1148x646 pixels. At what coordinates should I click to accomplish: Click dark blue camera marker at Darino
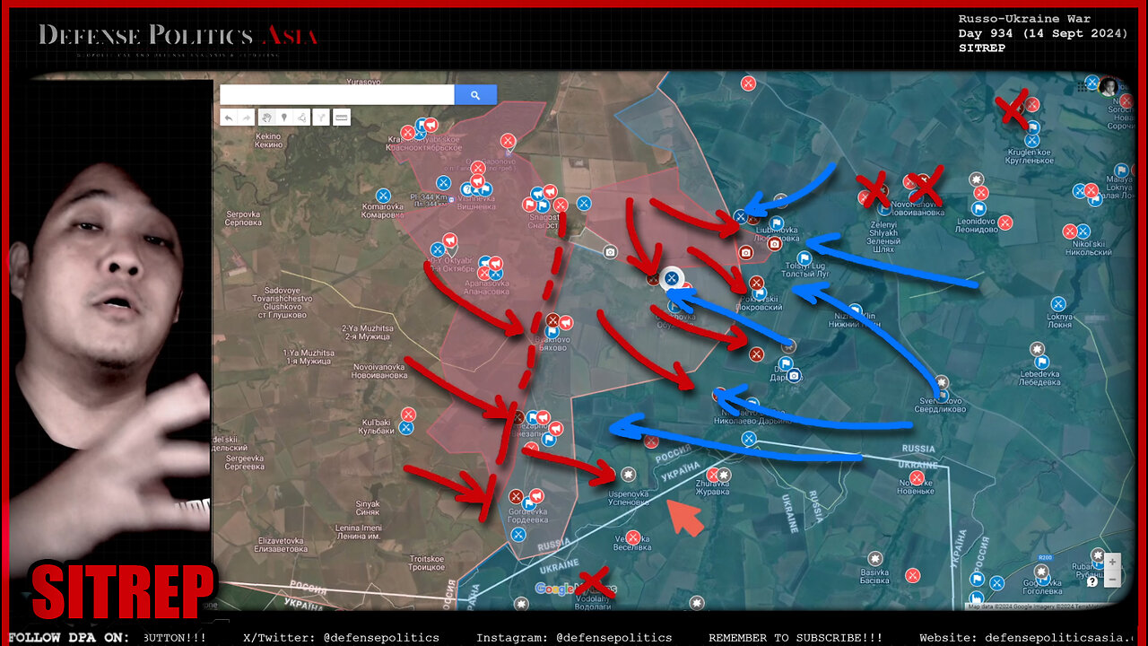794,375
